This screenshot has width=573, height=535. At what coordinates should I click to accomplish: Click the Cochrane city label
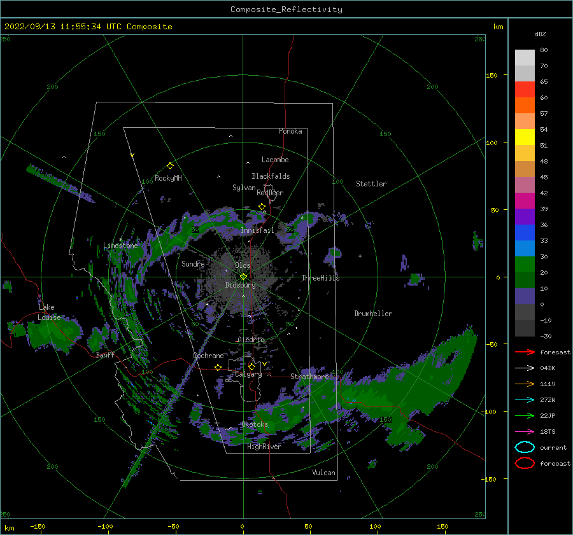208,356
